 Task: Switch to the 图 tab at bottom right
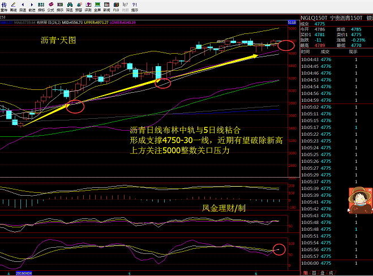[314, 272]
